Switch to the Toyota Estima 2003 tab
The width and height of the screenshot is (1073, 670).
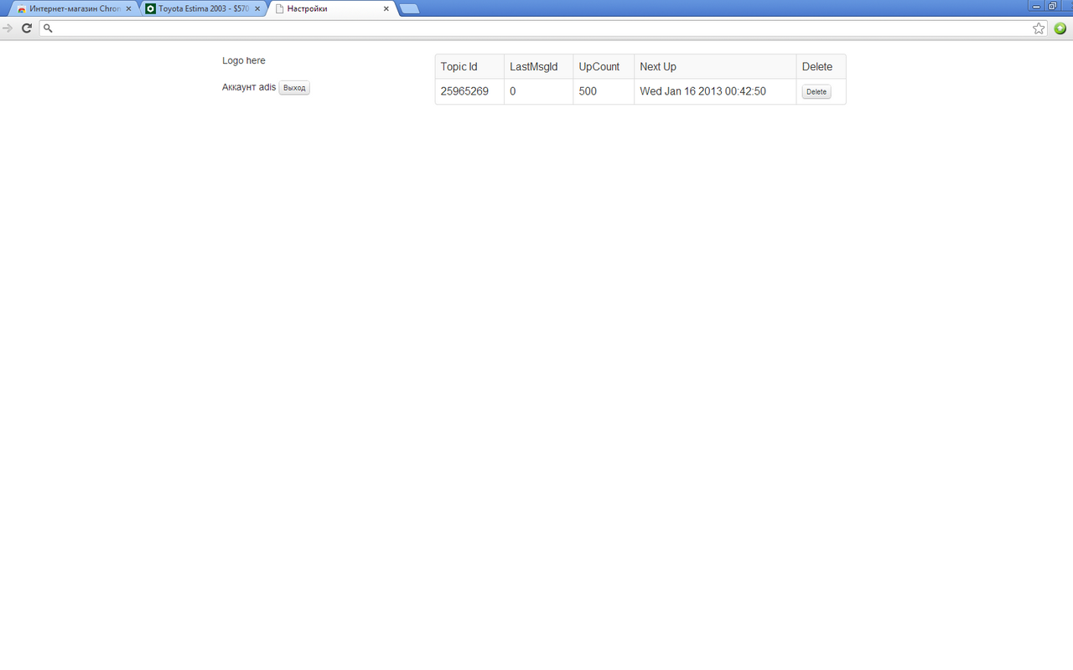coord(201,8)
